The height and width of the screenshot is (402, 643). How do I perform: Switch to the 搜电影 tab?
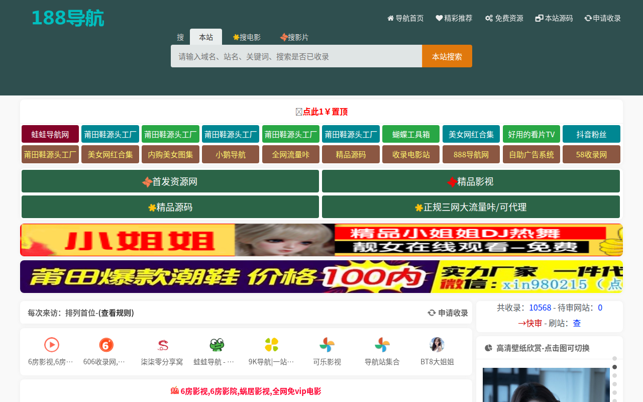pyautogui.click(x=247, y=37)
